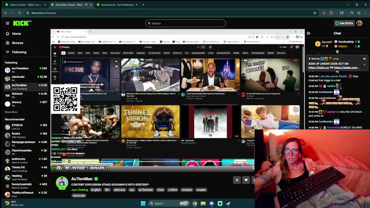Click Go to LIVE in player

coord(97,168)
